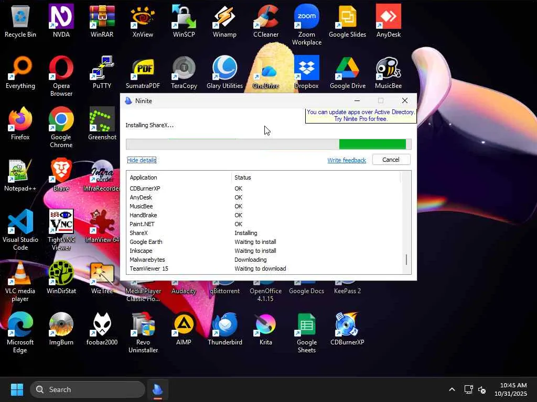Screen dimensions: 537x402
Task: Click the WinDirStat desktop icon
Action: click(x=61, y=277)
